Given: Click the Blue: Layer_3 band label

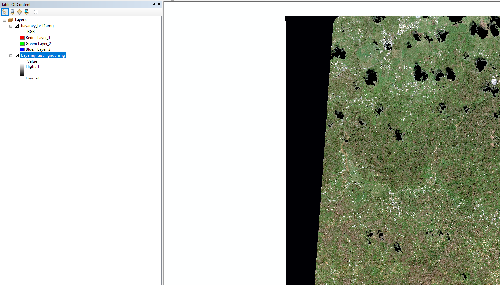Looking at the screenshot, I should [x=38, y=49].
